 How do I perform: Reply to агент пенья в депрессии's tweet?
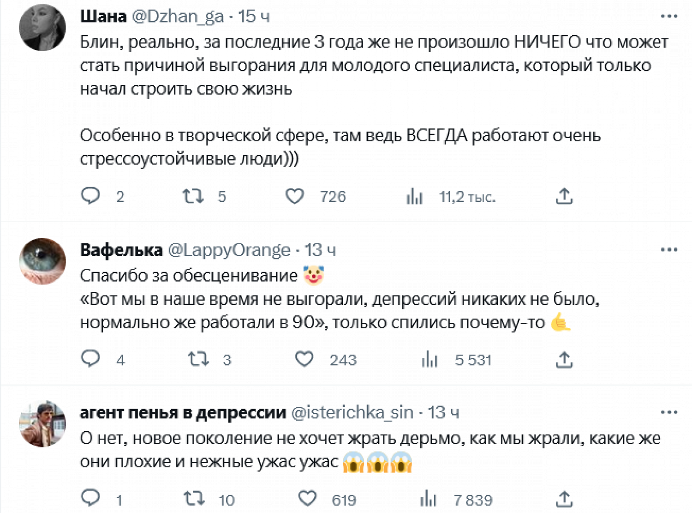point(90,498)
